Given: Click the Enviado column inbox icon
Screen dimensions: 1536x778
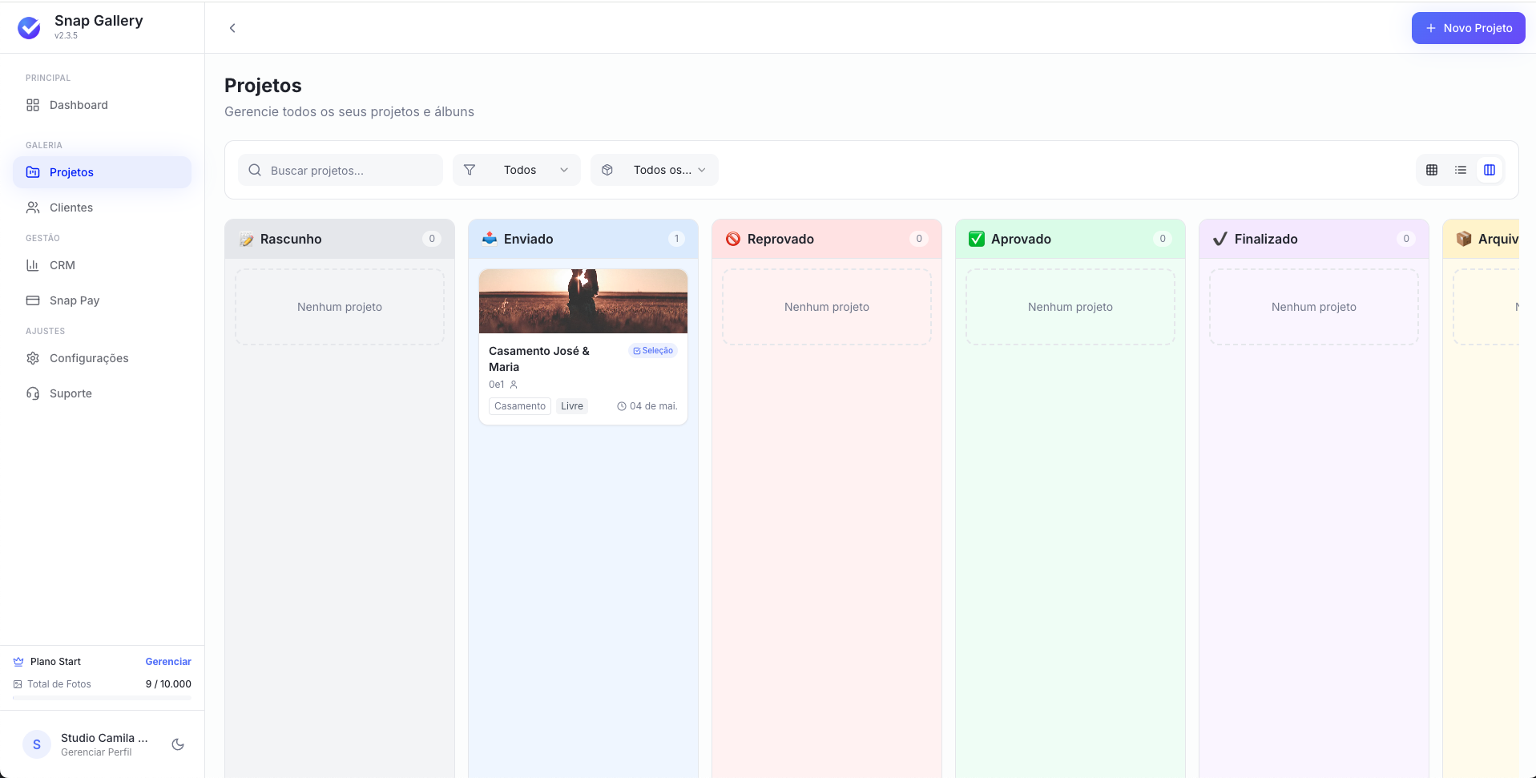Looking at the screenshot, I should tap(490, 239).
